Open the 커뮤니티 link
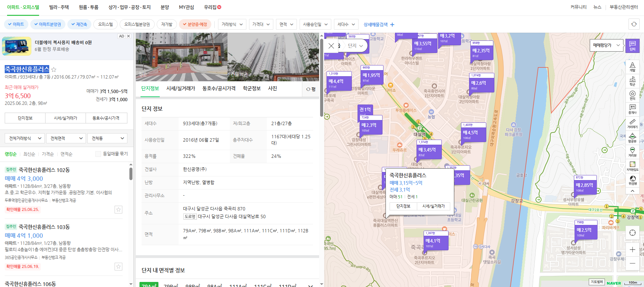644x287 pixels. pyautogui.click(x=578, y=7)
